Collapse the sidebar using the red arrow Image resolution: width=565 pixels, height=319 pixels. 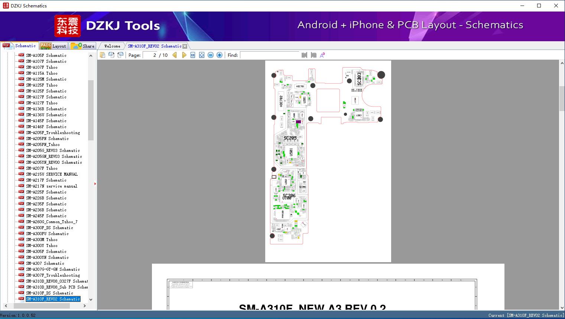(95, 184)
